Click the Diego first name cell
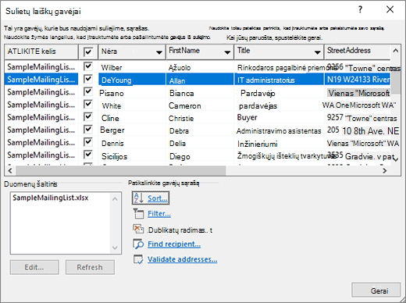Screen dimensions: 406x303 (x=200, y=155)
